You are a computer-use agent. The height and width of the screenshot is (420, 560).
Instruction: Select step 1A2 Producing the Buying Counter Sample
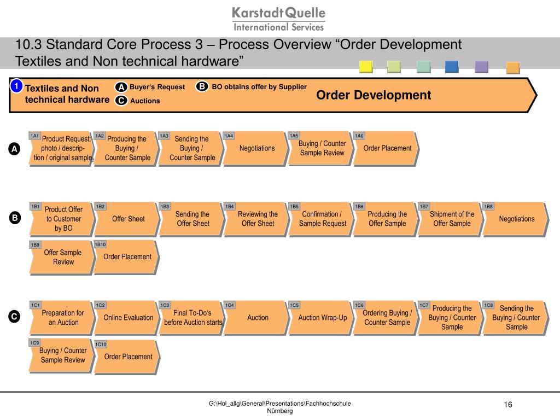click(126, 149)
